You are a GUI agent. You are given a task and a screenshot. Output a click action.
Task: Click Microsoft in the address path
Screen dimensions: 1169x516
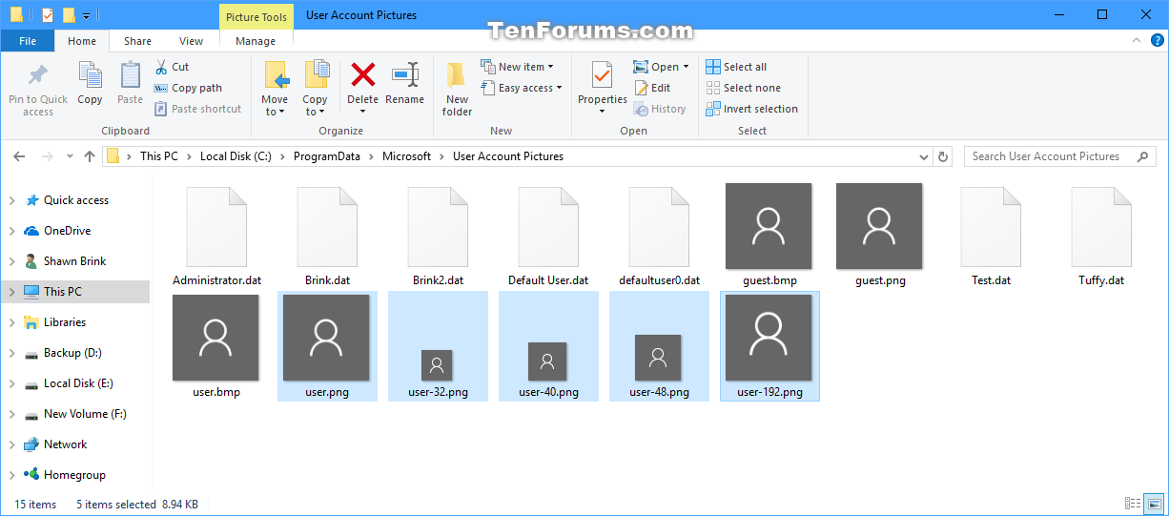coord(407,156)
